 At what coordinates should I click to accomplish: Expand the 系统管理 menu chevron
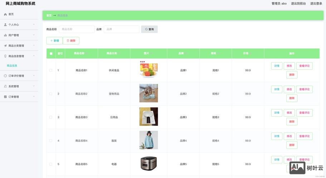click(x=34, y=86)
